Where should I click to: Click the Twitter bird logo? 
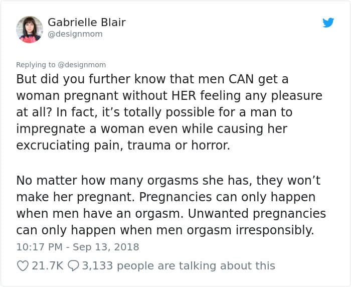328,23
